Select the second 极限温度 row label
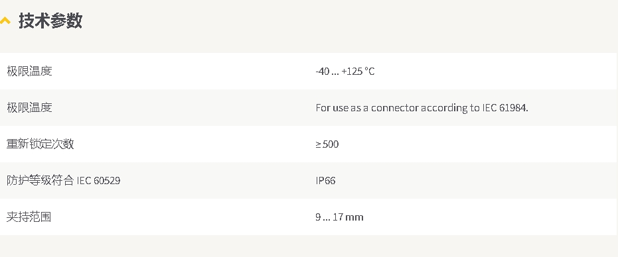Viewport: 618px width, 257px height. pos(30,107)
